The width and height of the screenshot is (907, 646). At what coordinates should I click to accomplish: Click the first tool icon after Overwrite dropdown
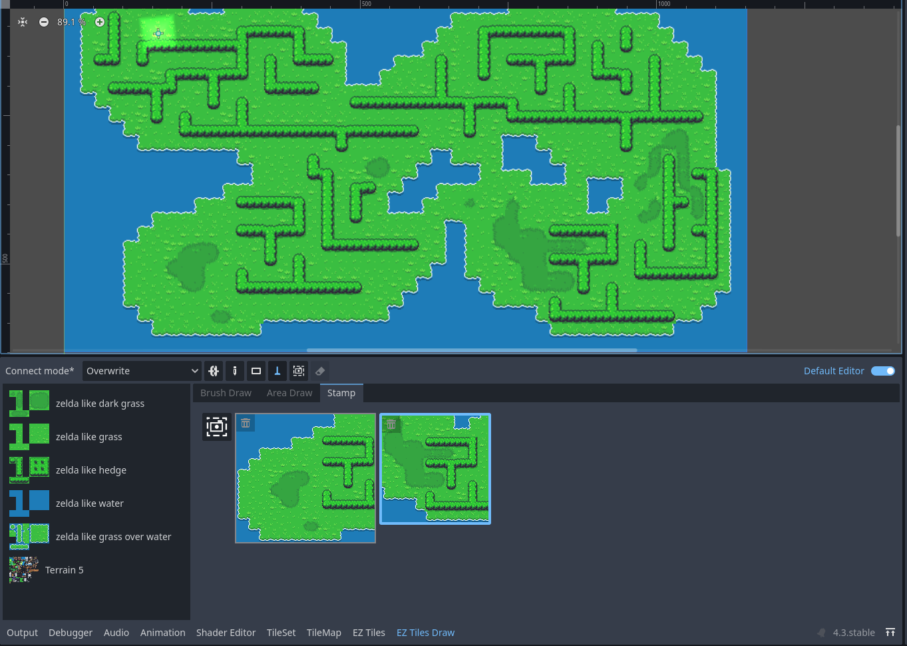pos(214,371)
